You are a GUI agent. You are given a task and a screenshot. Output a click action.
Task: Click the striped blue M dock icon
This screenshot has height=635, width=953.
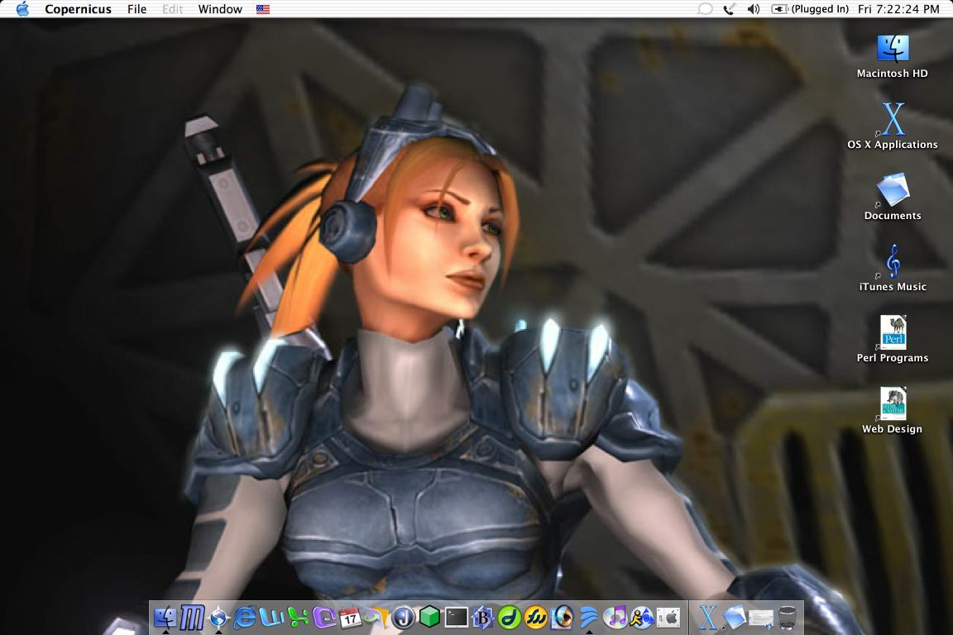tap(193, 618)
